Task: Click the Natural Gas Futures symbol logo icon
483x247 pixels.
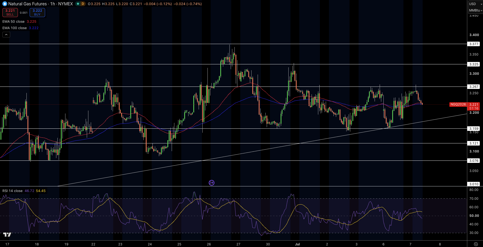Action: coord(5,4)
